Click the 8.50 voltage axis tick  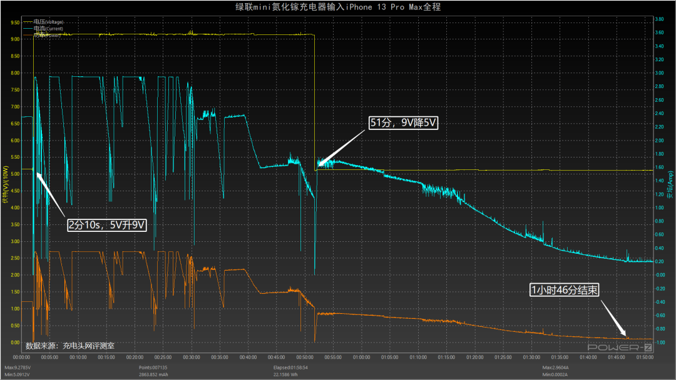coord(15,56)
